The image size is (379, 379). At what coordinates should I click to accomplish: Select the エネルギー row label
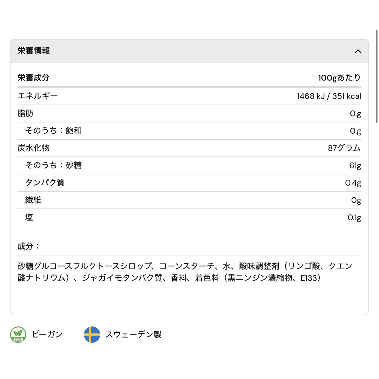pos(38,96)
